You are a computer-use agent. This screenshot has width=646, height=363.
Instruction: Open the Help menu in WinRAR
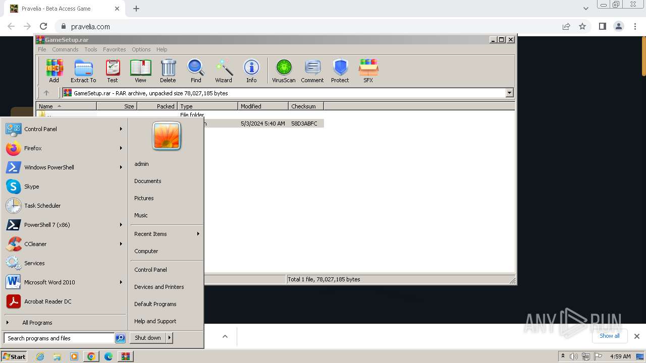(x=161, y=49)
